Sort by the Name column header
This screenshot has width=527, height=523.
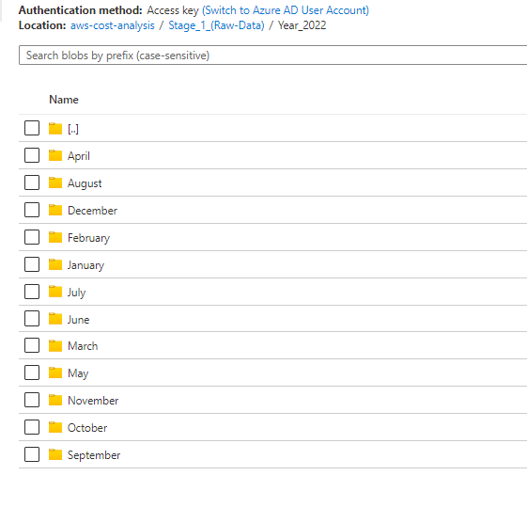click(x=64, y=100)
